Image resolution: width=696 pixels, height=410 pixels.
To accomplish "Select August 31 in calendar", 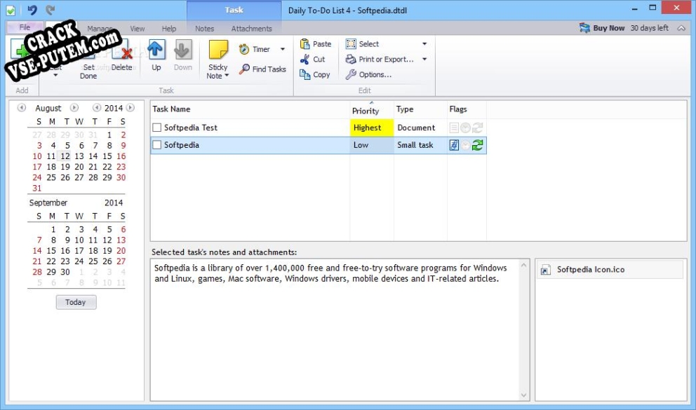I will click(x=37, y=188).
